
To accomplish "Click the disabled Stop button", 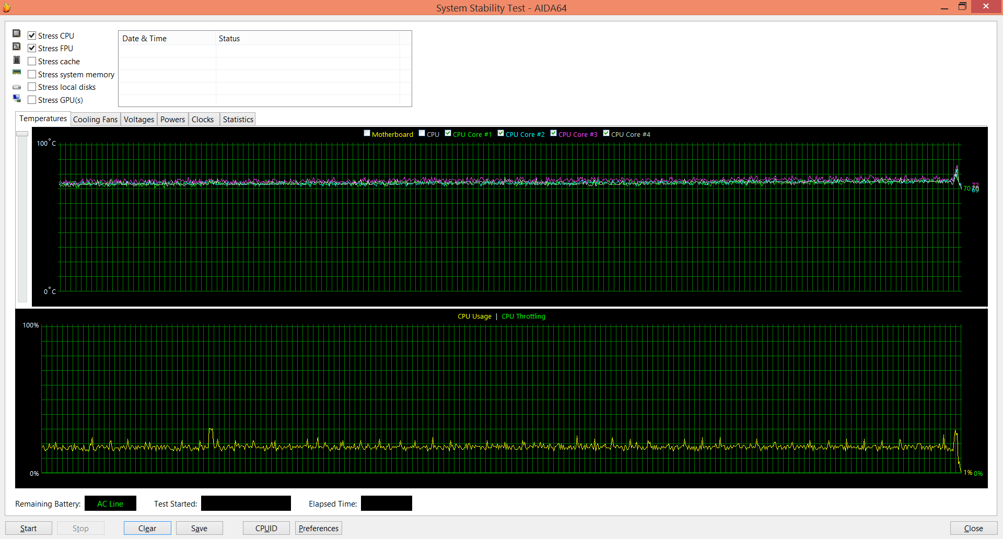I will 80,528.
